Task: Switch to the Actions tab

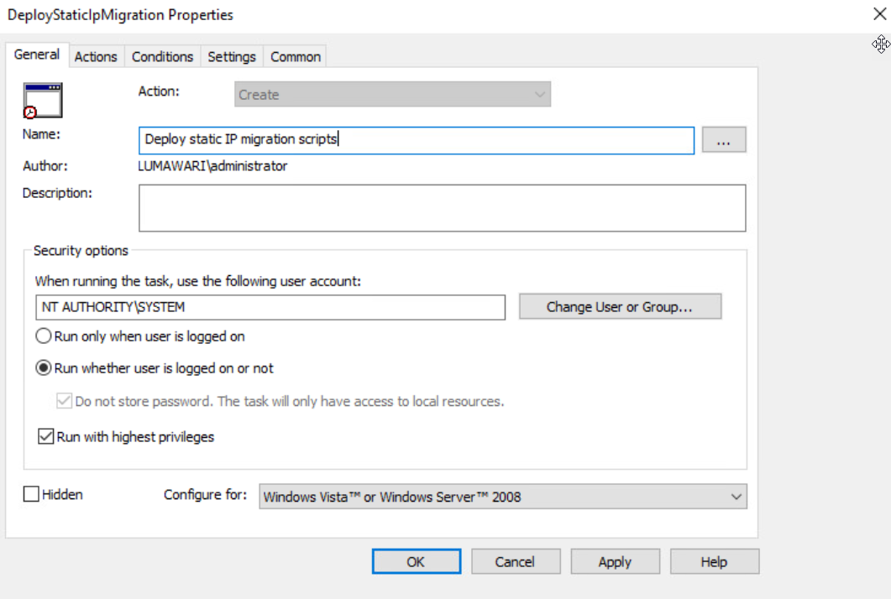Action: pyautogui.click(x=96, y=56)
